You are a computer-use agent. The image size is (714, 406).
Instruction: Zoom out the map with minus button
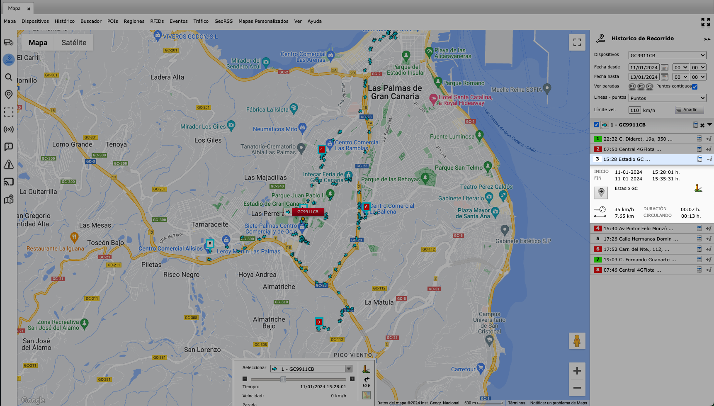[577, 388]
